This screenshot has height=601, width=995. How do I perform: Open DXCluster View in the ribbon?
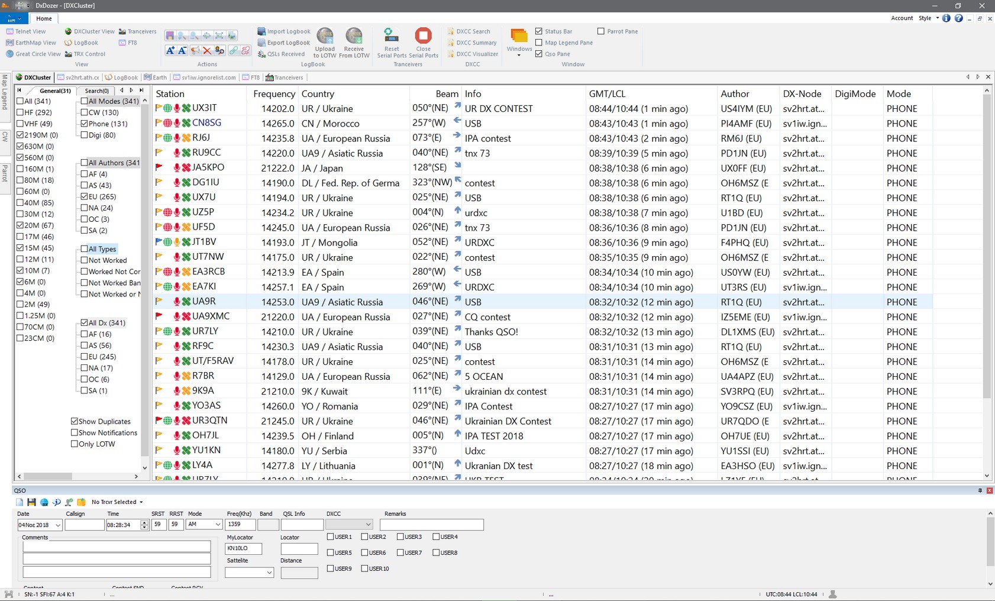89,31
